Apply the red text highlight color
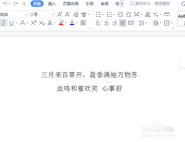The image size is (185, 142). (61, 23)
